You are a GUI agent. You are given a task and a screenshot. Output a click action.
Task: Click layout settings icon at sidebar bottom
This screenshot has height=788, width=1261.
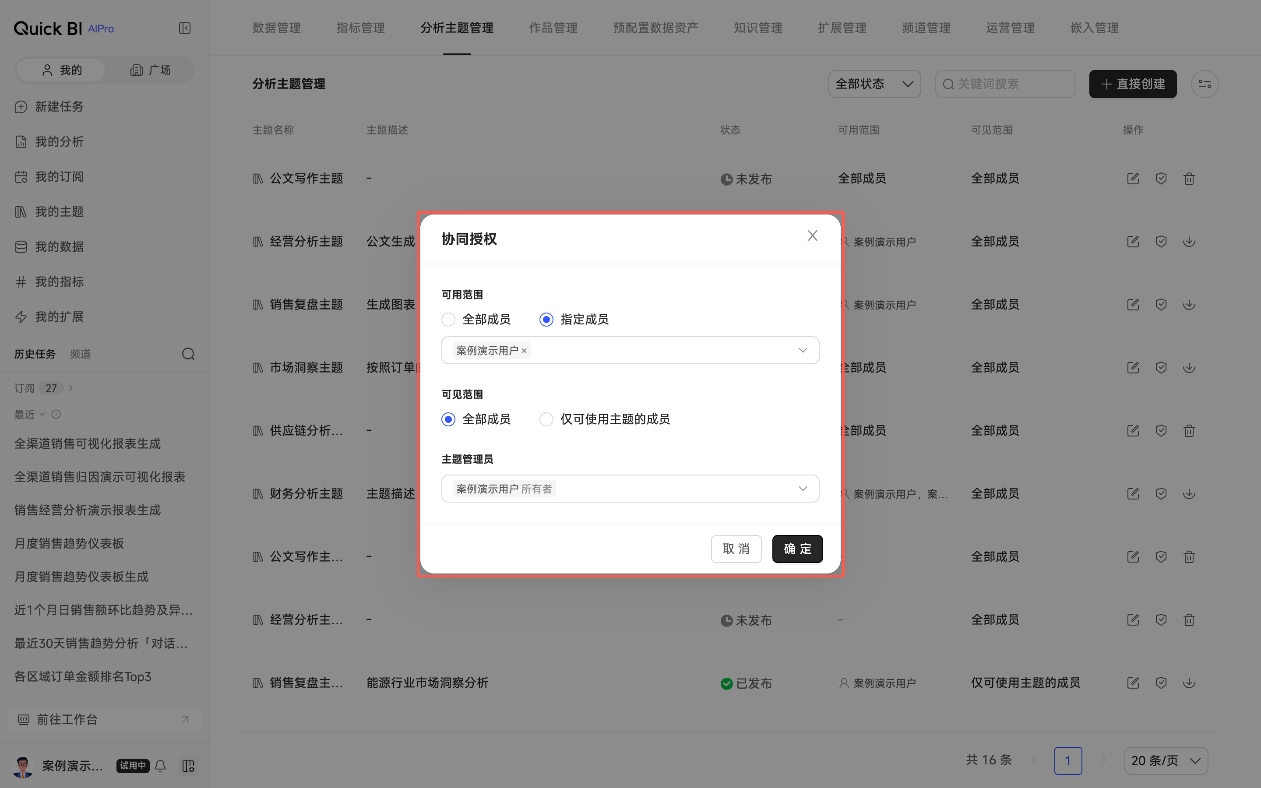click(188, 766)
